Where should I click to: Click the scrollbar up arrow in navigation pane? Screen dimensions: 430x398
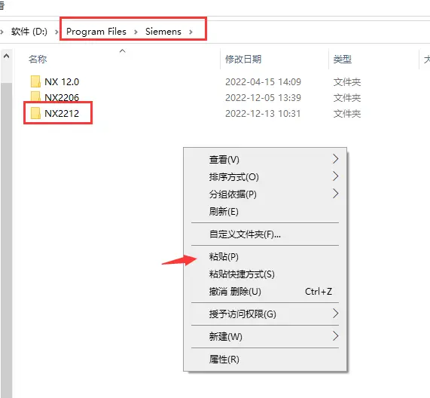click(6, 57)
